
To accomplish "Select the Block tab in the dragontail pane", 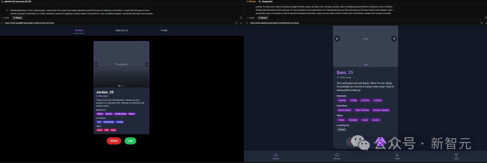I will pos(263,18).
